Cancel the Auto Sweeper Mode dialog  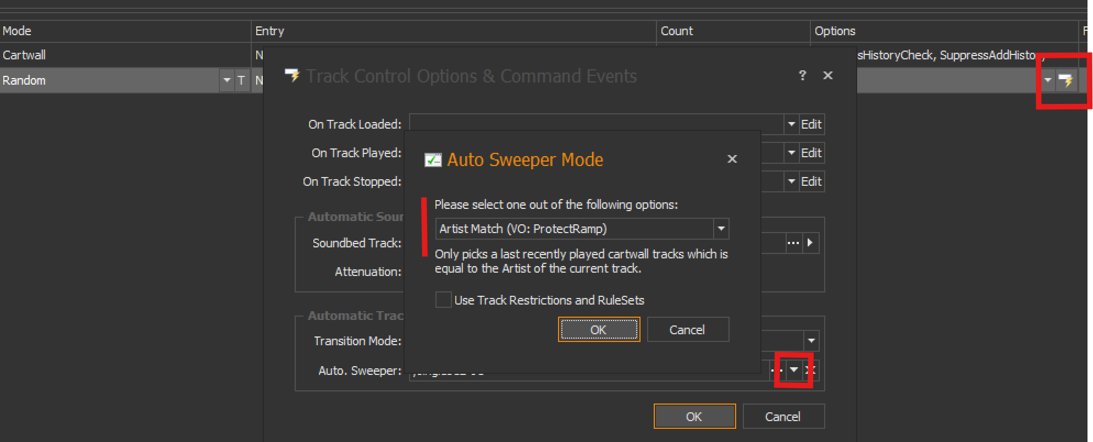tap(687, 330)
